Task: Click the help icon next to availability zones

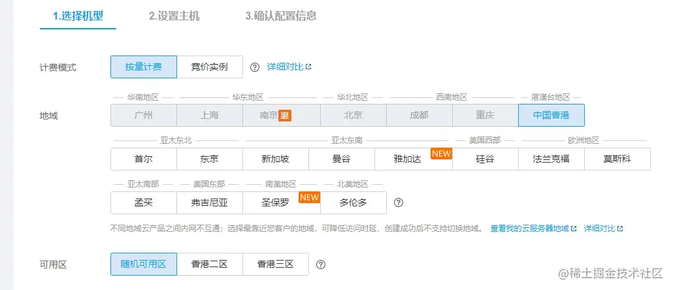Action: coord(321,265)
